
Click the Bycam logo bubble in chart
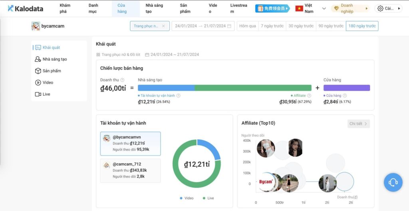click(x=266, y=182)
